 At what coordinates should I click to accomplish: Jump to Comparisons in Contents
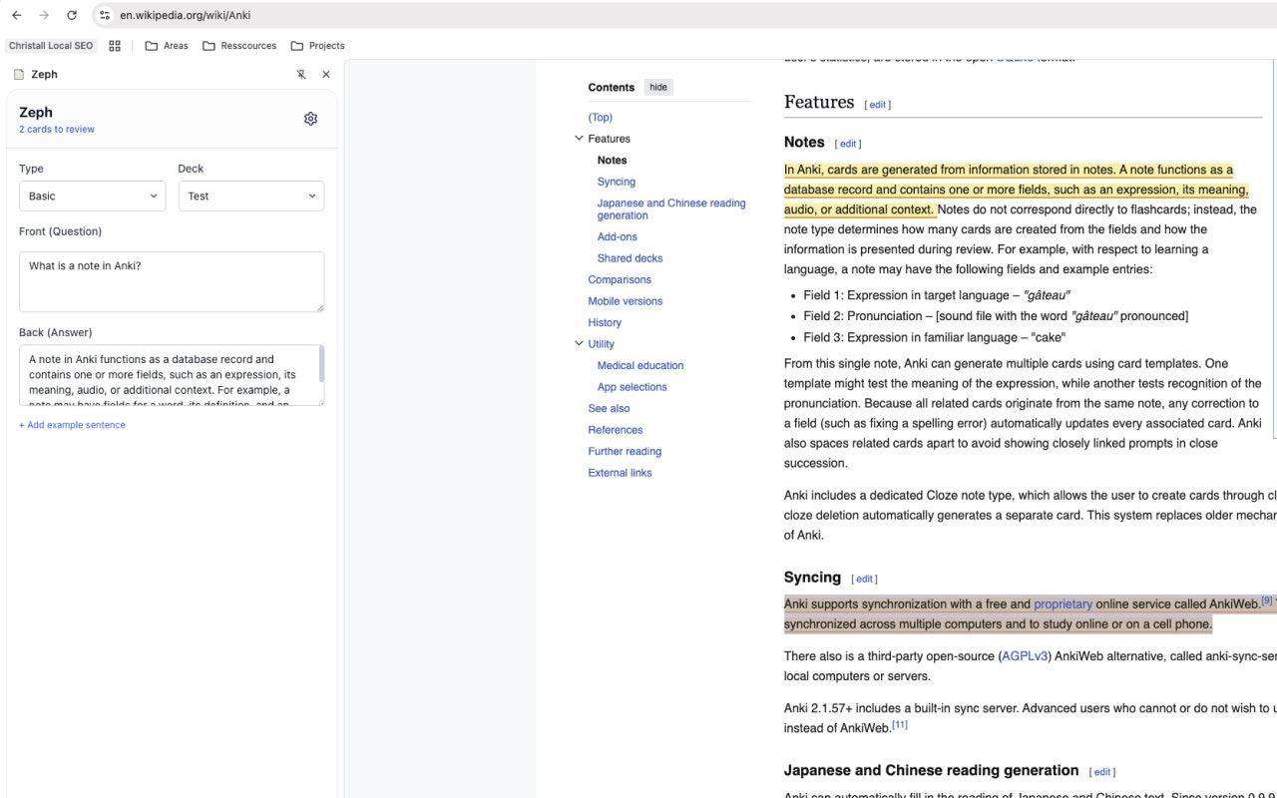pos(620,280)
